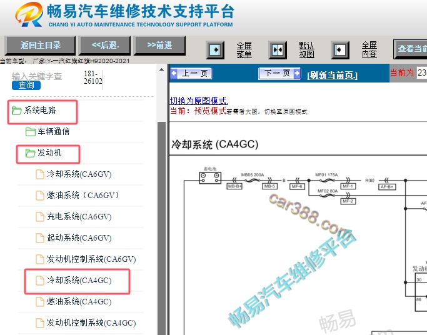Click the MB05 200A fuse label

(253, 175)
